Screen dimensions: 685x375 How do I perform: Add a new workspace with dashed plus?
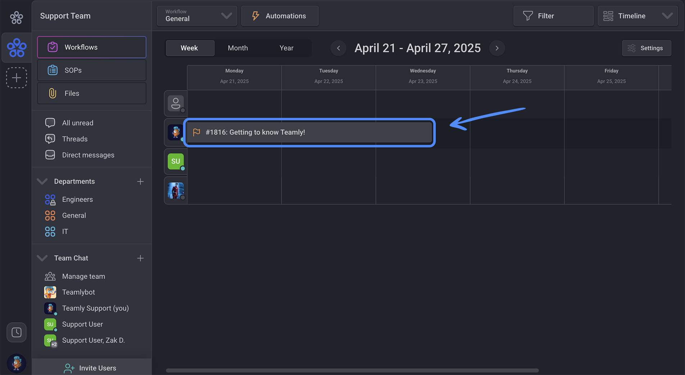pyautogui.click(x=17, y=78)
